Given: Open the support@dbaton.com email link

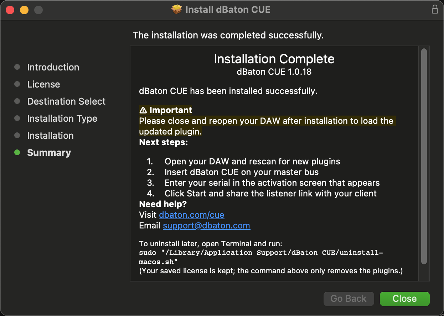Looking at the screenshot, I should (207, 226).
